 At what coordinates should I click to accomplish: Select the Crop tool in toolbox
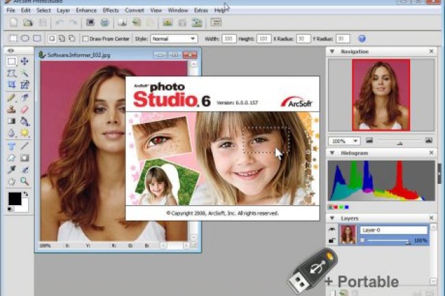click(12, 85)
